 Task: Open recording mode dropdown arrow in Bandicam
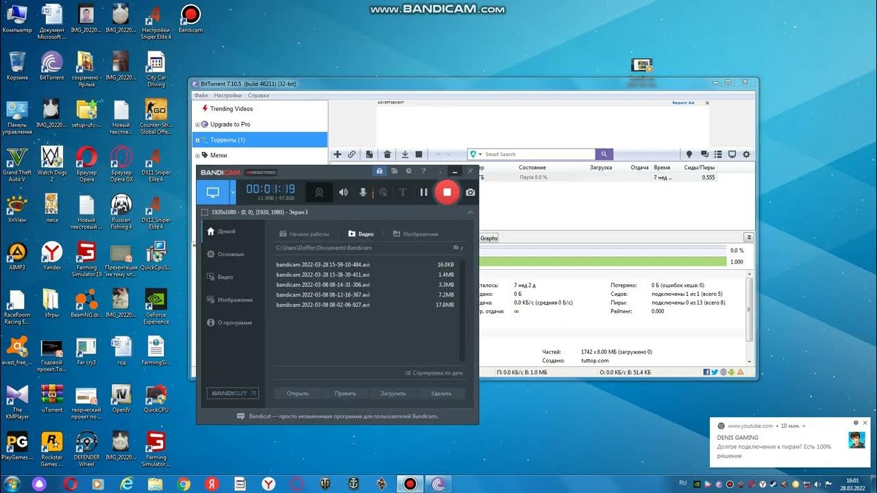[x=233, y=192]
